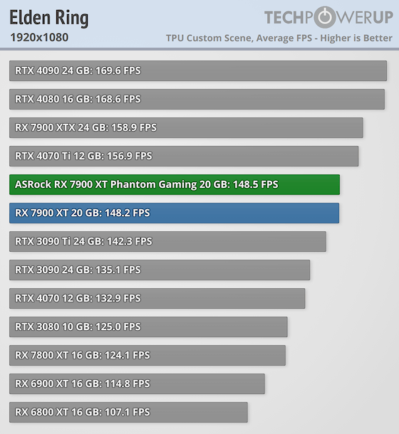Viewport: 399px width, 434px height.
Task: Click the Elden Ring chart title
Action: 49,18
